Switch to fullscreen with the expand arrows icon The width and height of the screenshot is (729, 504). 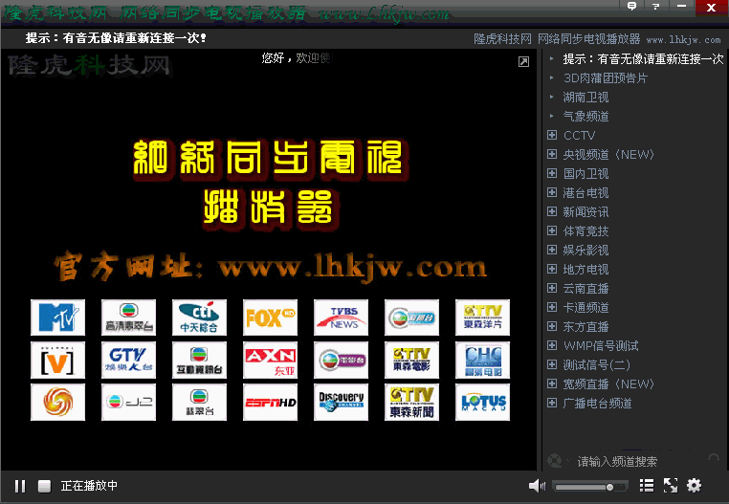tap(670, 486)
